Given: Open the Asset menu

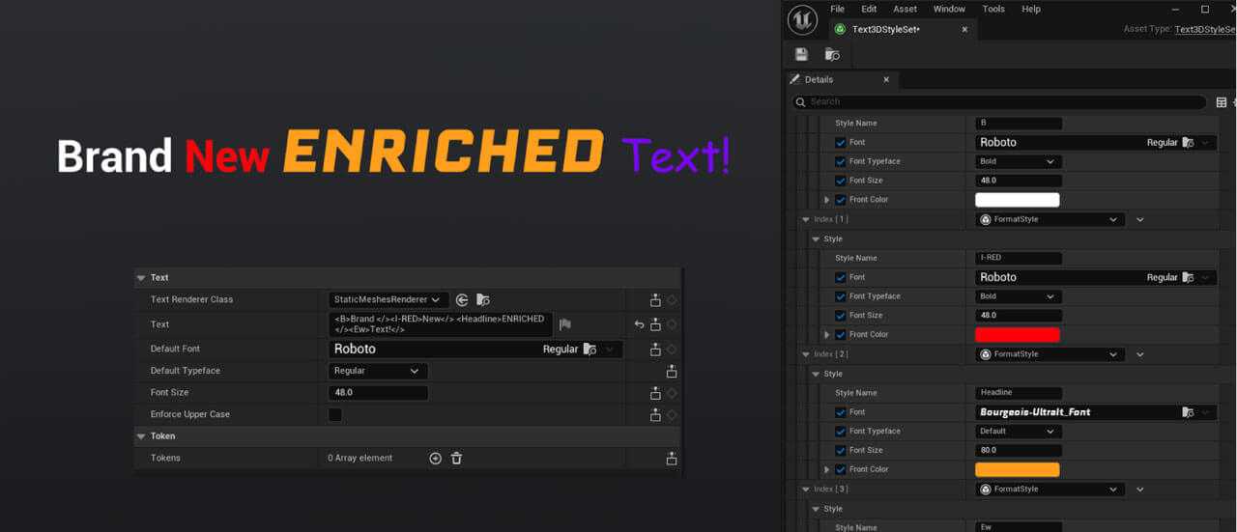Looking at the screenshot, I should (906, 9).
